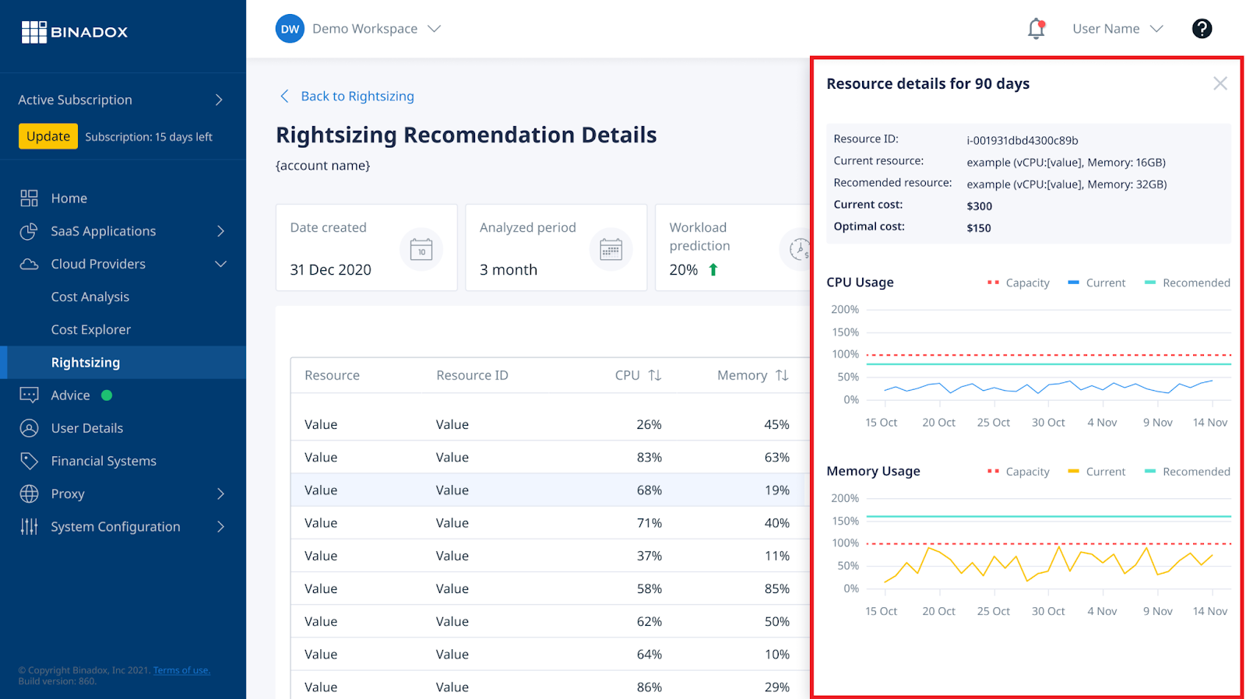Expand SaaS Applications submenu arrow
Screen dimensions: 1246x699
[x=220, y=231]
